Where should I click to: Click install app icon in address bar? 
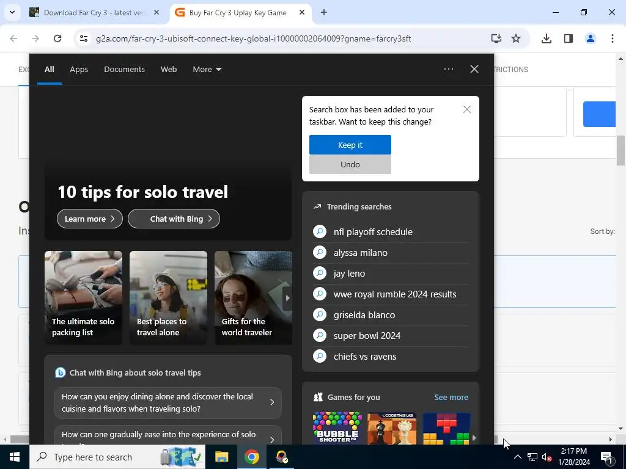pyautogui.click(x=496, y=38)
